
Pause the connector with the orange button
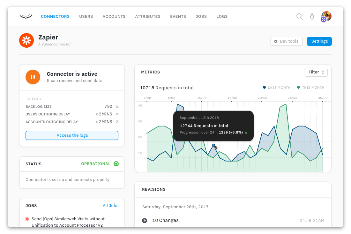click(33, 77)
